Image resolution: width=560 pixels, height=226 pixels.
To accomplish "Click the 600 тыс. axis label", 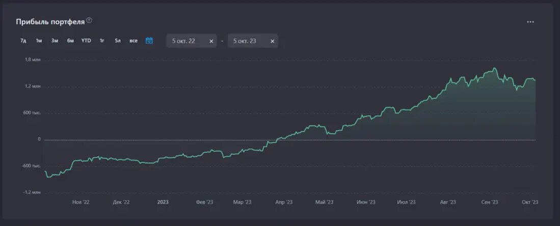I will click(33, 113).
